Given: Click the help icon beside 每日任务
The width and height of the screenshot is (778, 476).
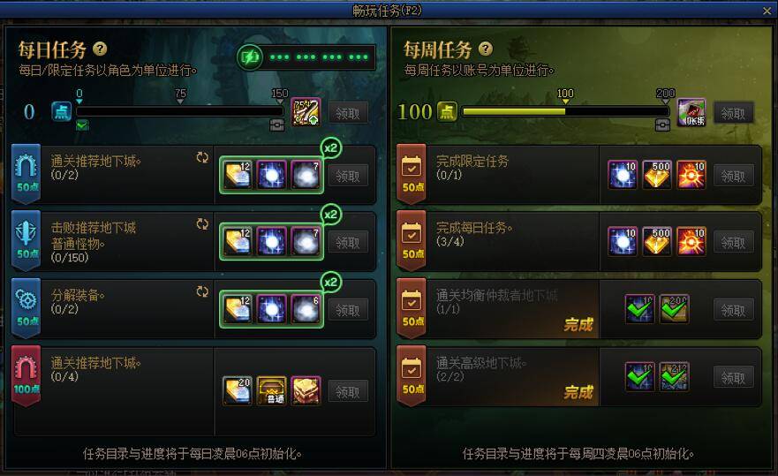Looking at the screenshot, I should (x=100, y=49).
